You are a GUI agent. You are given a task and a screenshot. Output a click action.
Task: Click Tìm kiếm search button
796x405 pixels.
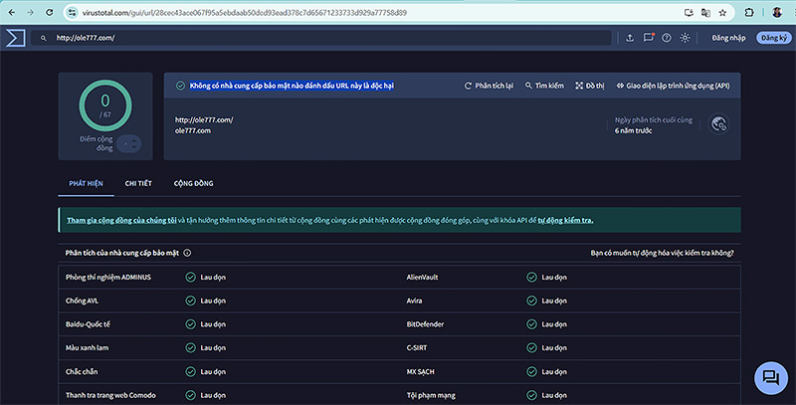point(544,86)
